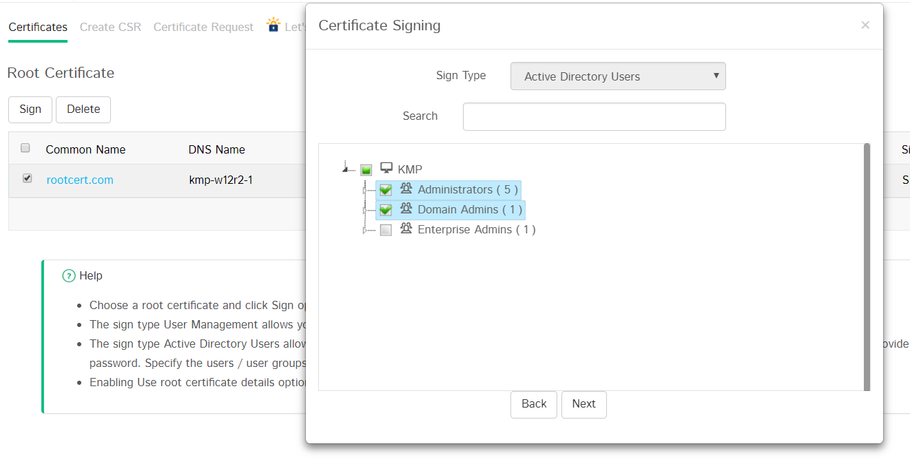910x475 pixels.
Task: Toggle the KMP root node checkbox
Action: (x=366, y=169)
